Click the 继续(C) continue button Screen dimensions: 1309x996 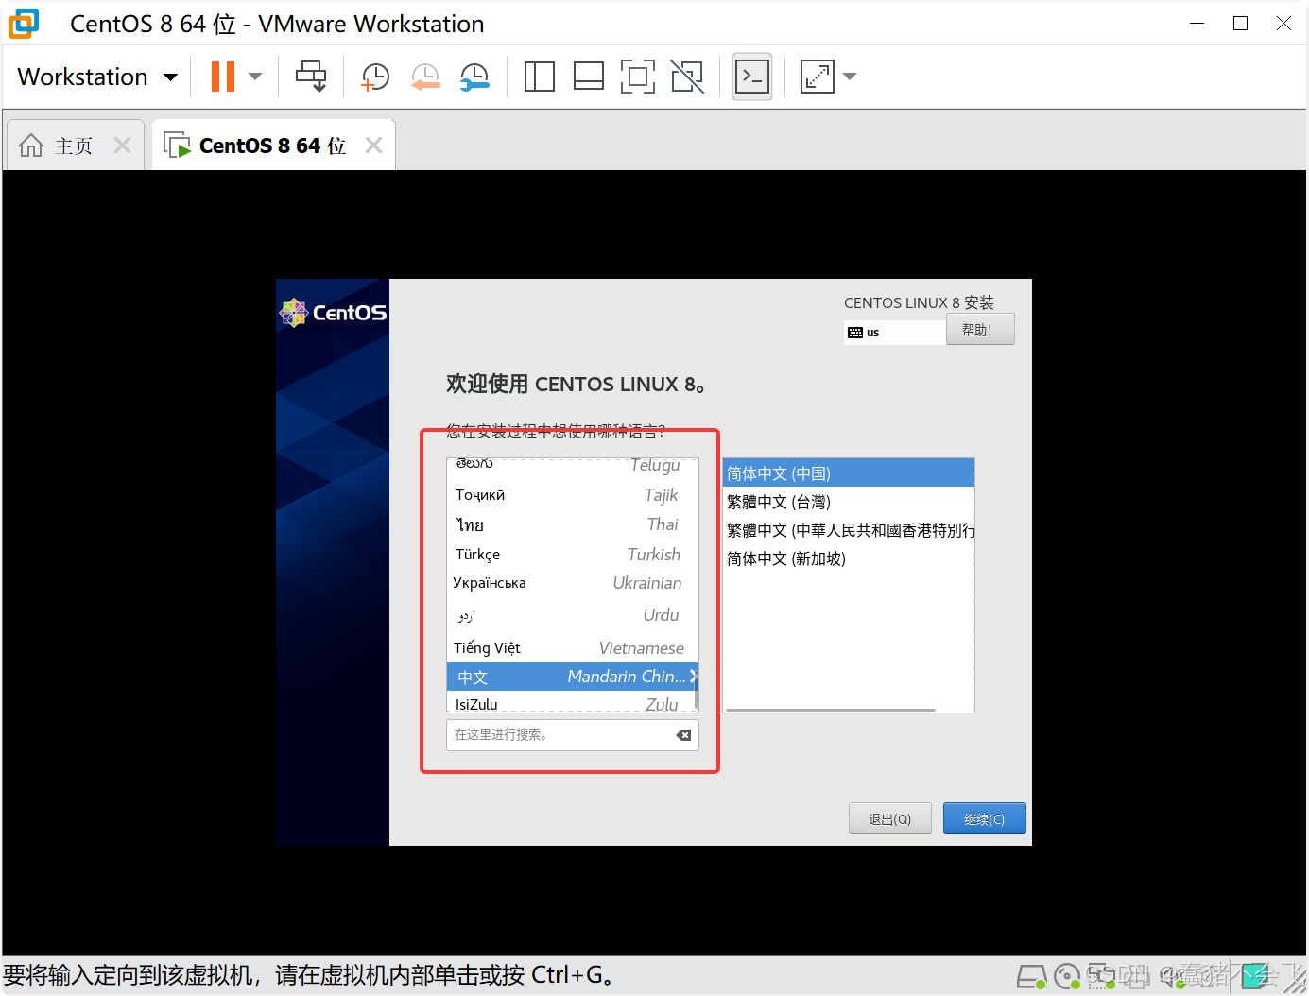click(984, 818)
